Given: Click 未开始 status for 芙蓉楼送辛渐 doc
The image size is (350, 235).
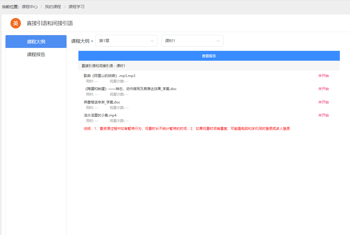Looking at the screenshot, I should [x=323, y=102].
